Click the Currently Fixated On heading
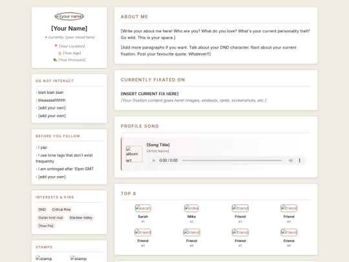The width and height of the screenshot is (349, 262). (x=153, y=80)
